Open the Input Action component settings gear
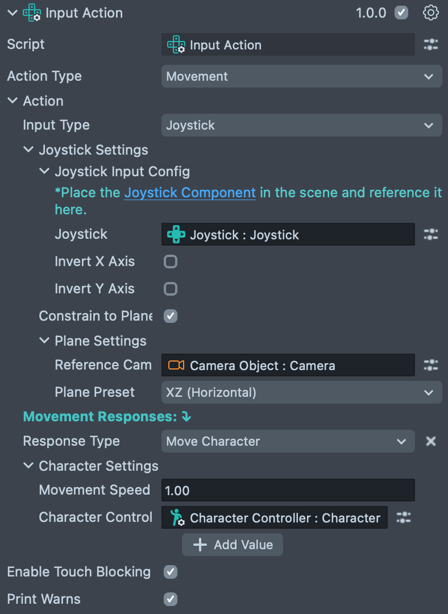The height and width of the screenshot is (614, 448). tap(431, 13)
